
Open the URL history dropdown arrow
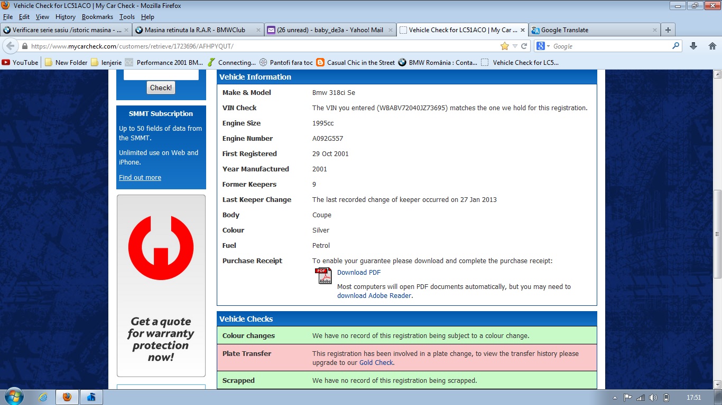tap(515, 46)
